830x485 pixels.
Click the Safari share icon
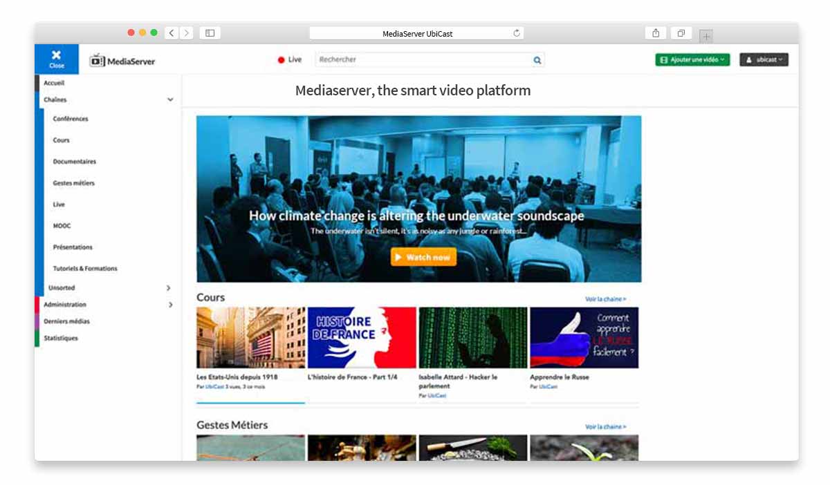(x=656, y=33)
